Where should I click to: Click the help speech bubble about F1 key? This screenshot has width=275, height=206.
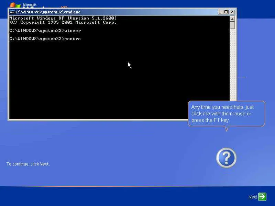click(227, 114)
